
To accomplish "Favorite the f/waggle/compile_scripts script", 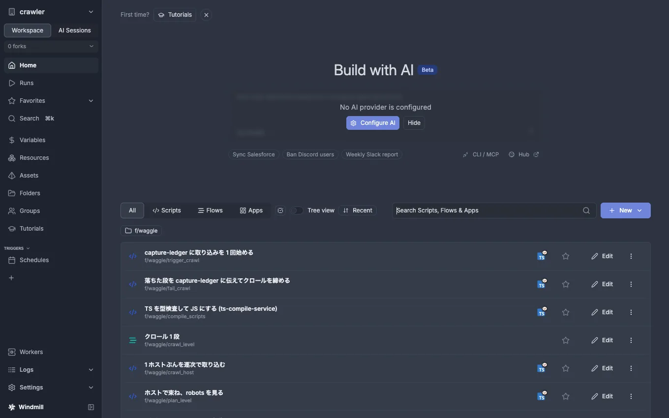I will point(566,312).
